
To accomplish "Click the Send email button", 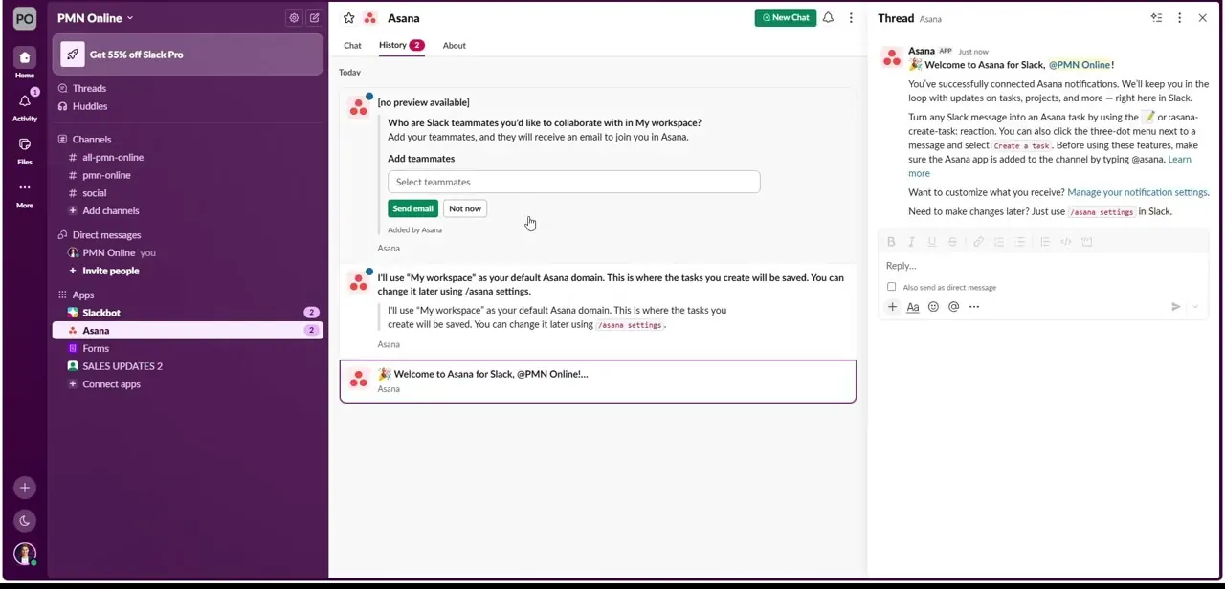I will [x=412, y=208].
